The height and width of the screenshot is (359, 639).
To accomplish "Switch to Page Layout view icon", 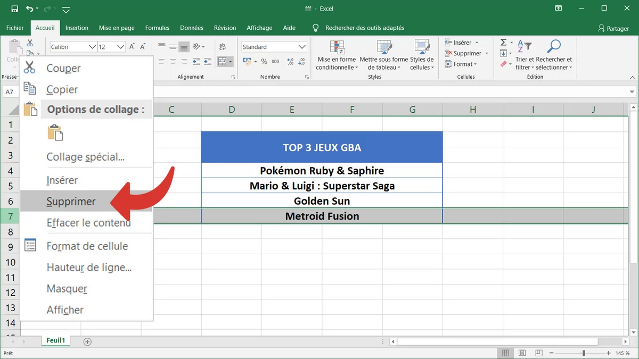I will (x=521, y=353).
